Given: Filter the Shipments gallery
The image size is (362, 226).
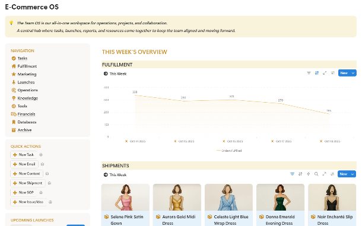Looking at the screenshot, I should pyautogui.click(x=293, y=174).
